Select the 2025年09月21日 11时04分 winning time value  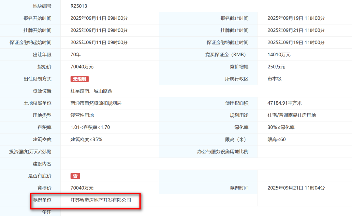tap(296, 188)
